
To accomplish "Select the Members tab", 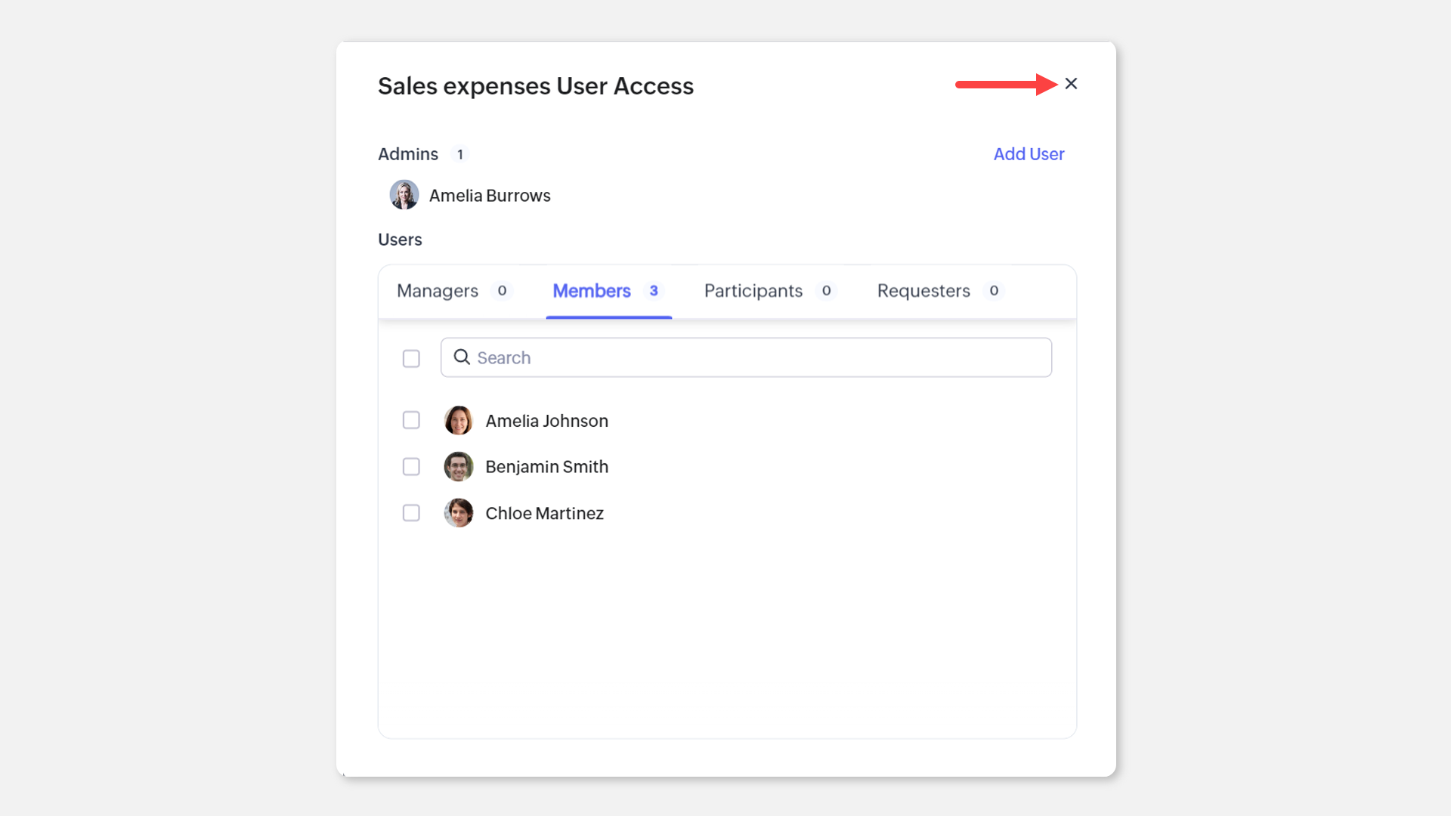I will pyautogui.click(x=592, y=291).
